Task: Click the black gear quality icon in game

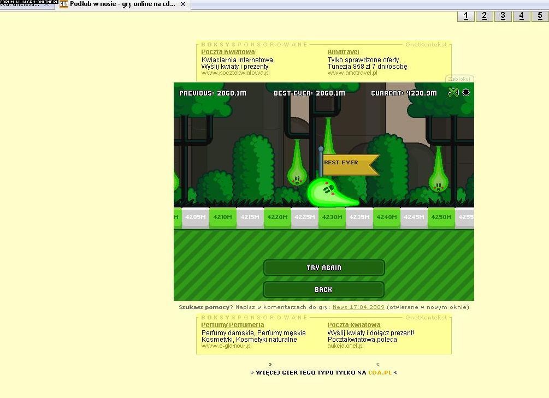Action: tap(466, 92)
